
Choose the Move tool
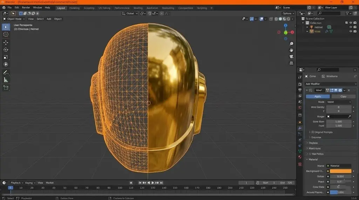pos(6,42)
